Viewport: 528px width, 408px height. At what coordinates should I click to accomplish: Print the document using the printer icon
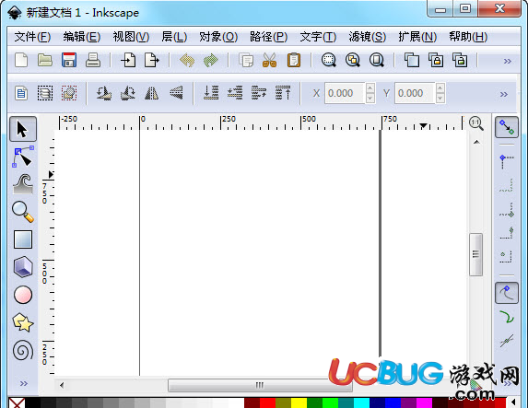[x=92, y=60]
